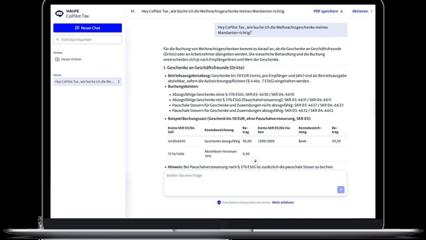Click the new folder plus icon
The height and width of the screenshot is (240, 426).
[x=57, y=59]
